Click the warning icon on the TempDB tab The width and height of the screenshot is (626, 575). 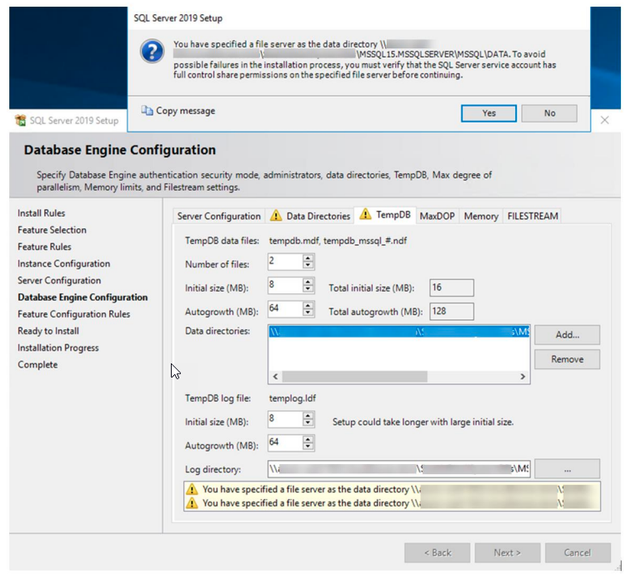(x=365, y=214)
